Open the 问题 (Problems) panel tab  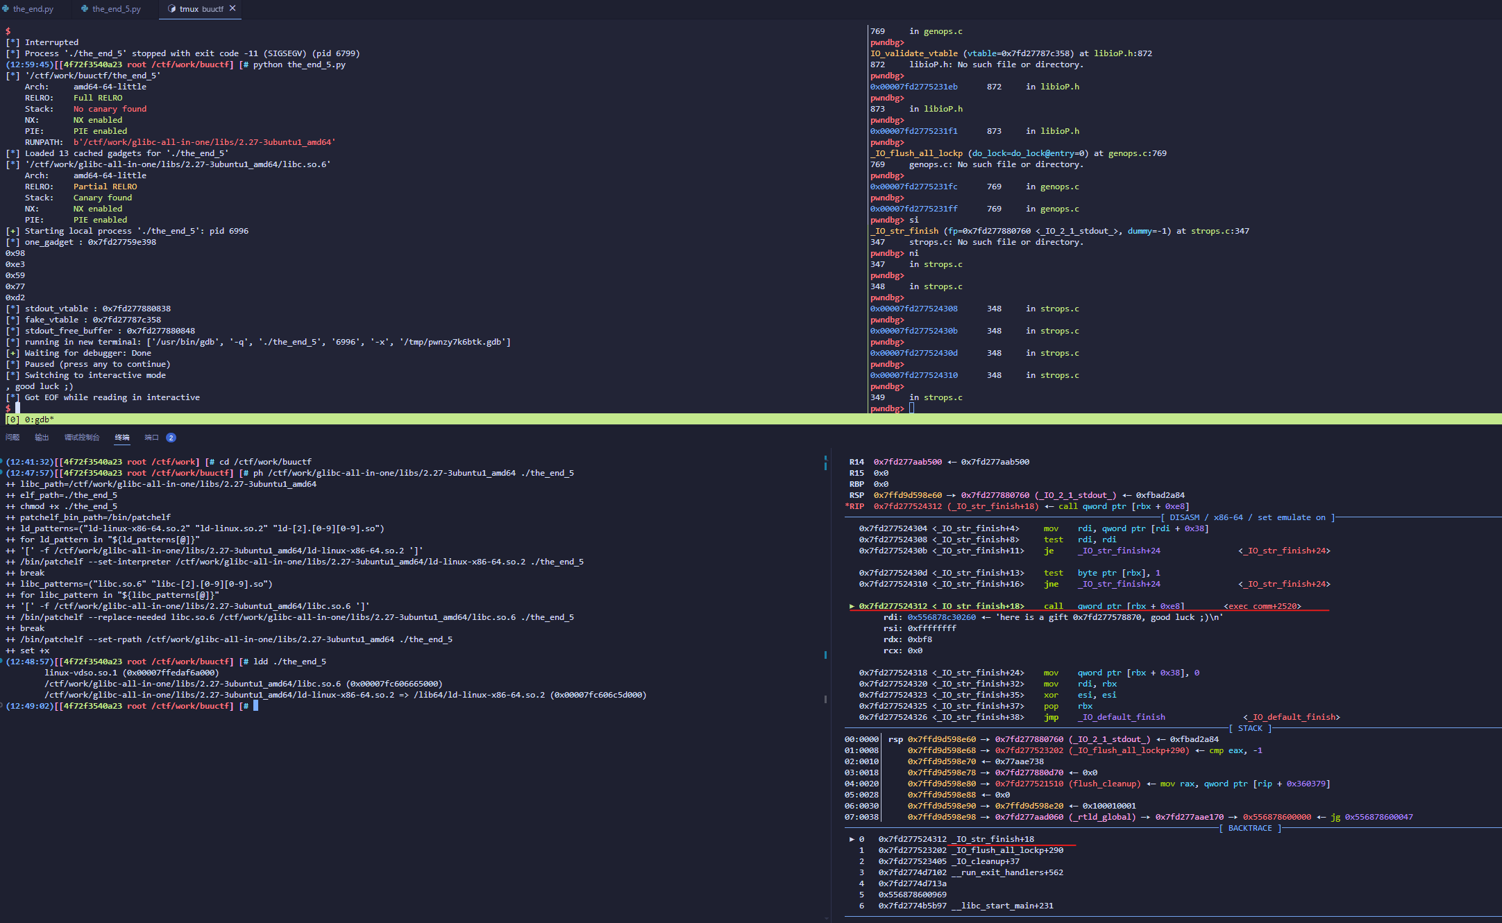(x=12, y=438)
